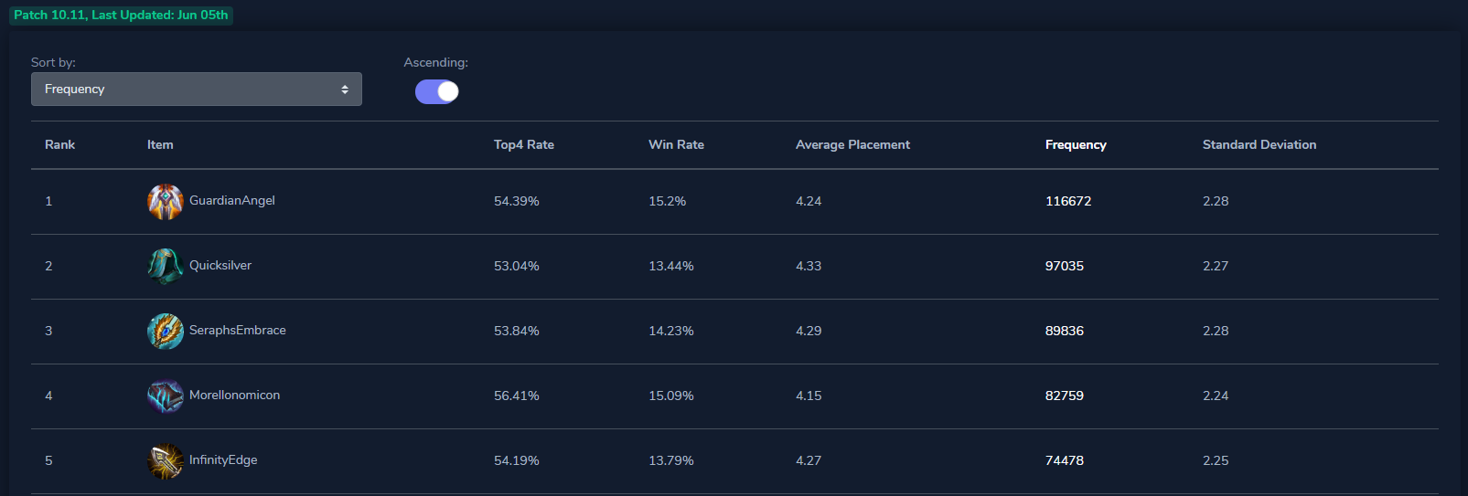Viewport: 1468px width, 496px height.
Task: Click the GuardianAngel item icon
Action: pyautogui.click(x=166, y=202)
